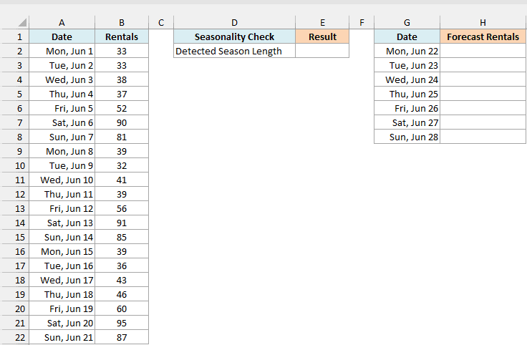Select cell Tue, Jun 2

[62, 65]
